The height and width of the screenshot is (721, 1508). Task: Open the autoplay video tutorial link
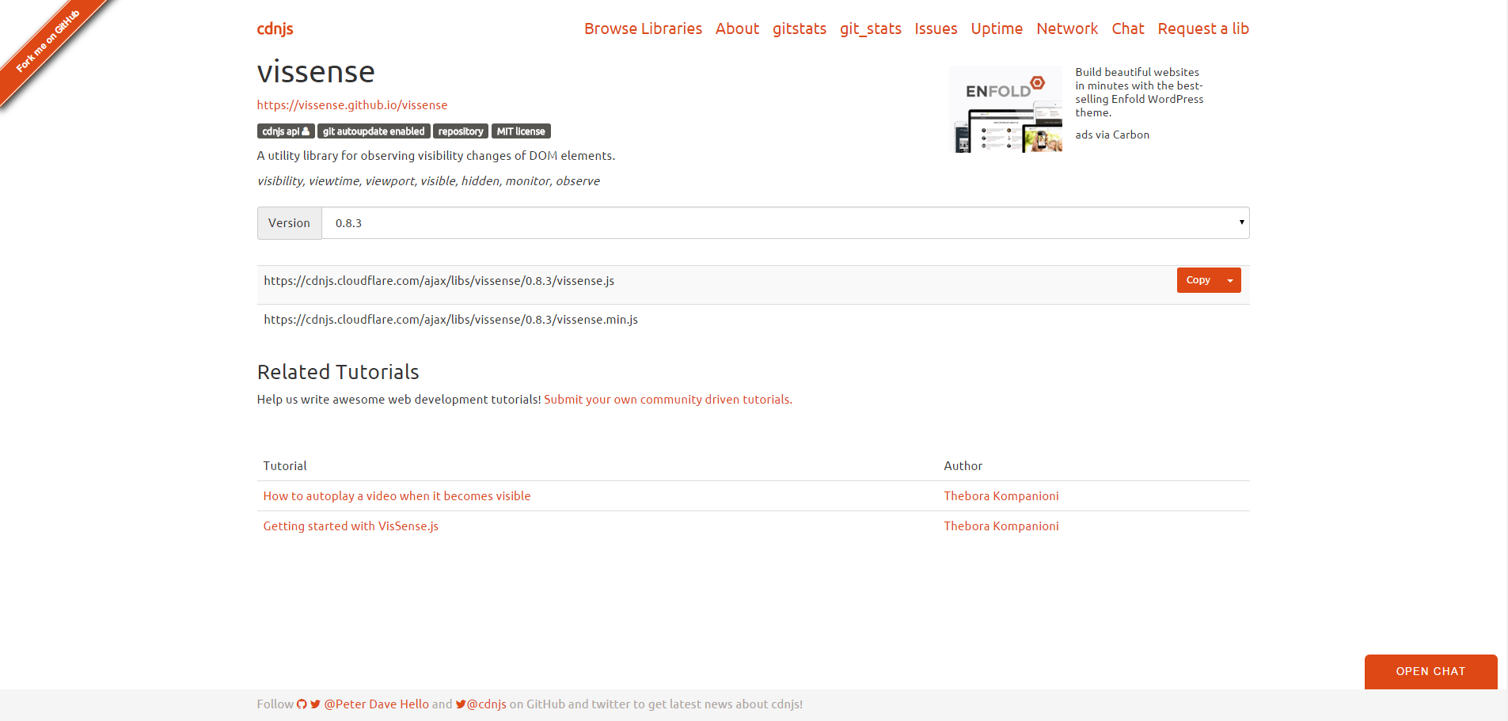coord(397,496)
